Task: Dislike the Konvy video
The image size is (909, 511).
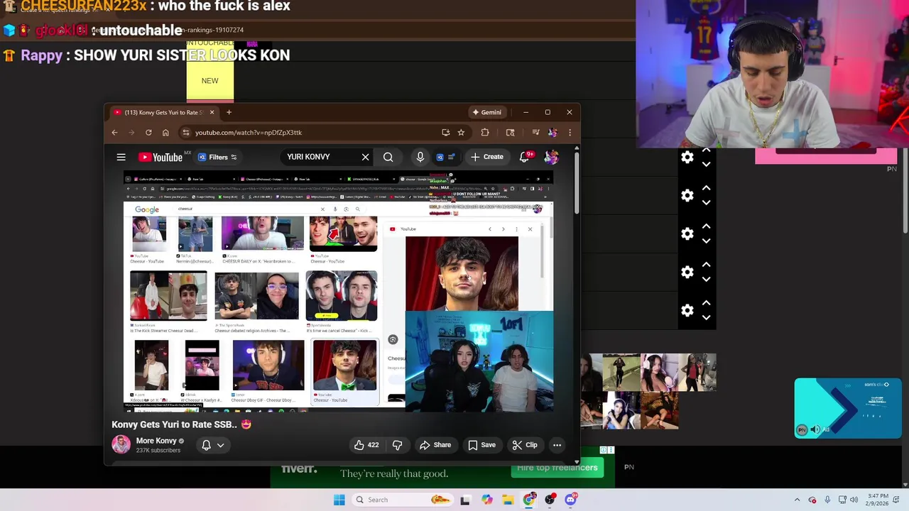Action: coord(398,445)
